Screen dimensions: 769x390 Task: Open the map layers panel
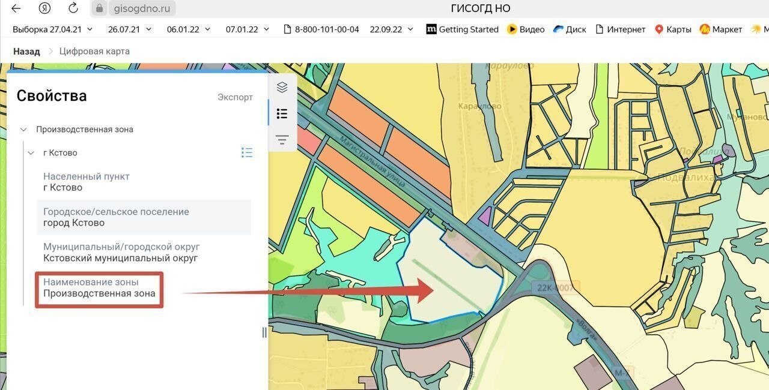(282, 88)
